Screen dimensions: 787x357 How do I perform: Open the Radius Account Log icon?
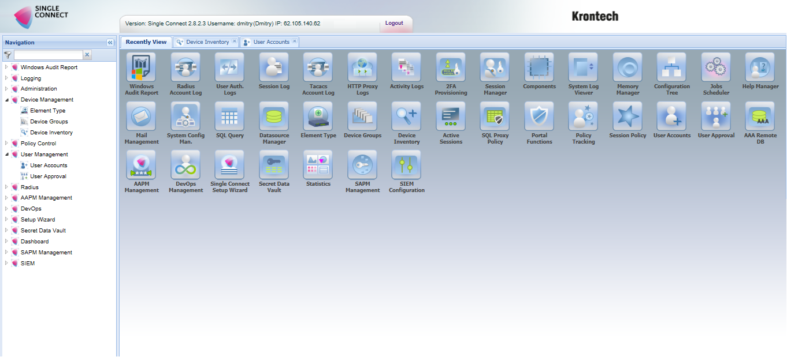185,67
